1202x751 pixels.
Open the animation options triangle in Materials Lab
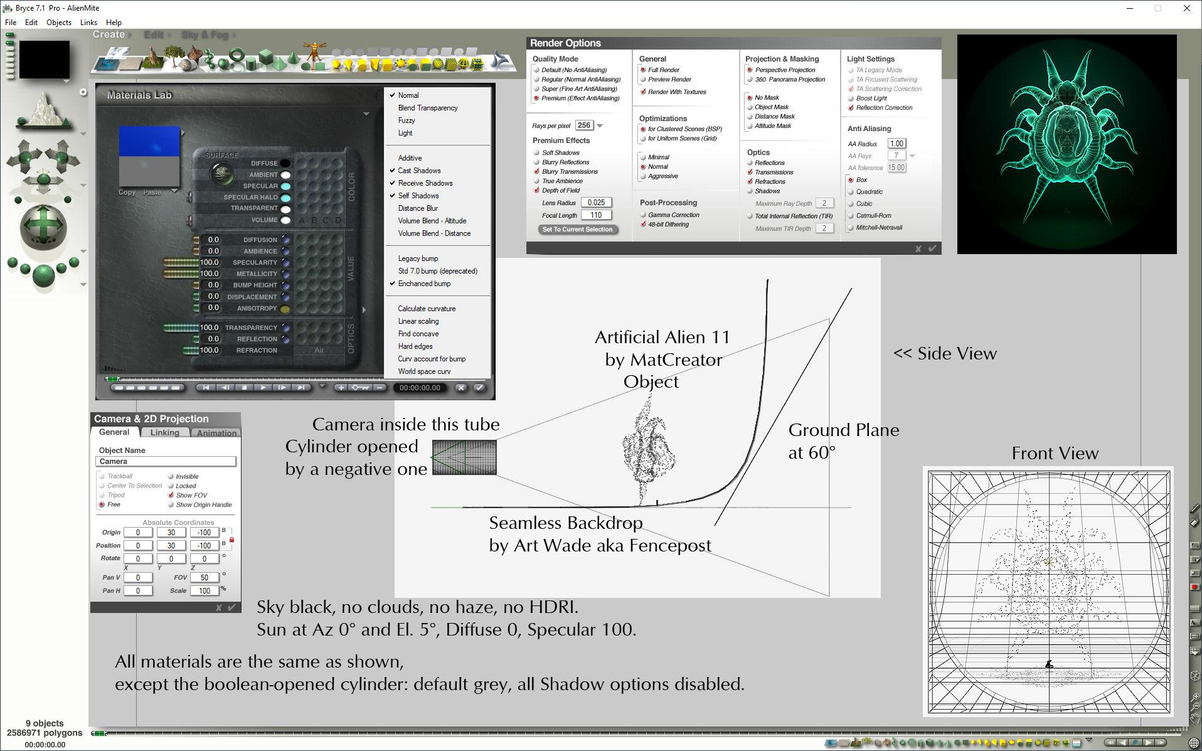click(x=322, y=386)
